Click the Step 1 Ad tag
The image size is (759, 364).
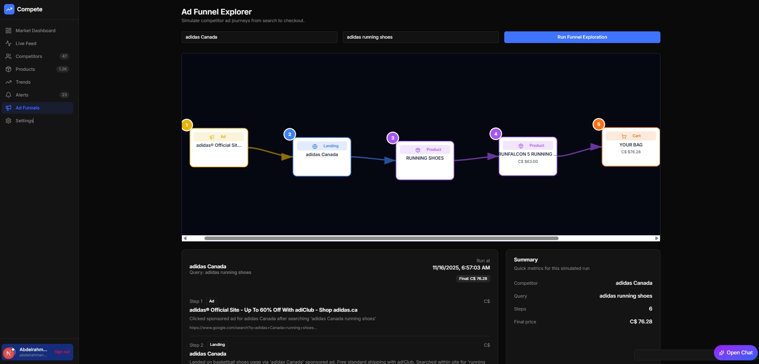point(212,301)
